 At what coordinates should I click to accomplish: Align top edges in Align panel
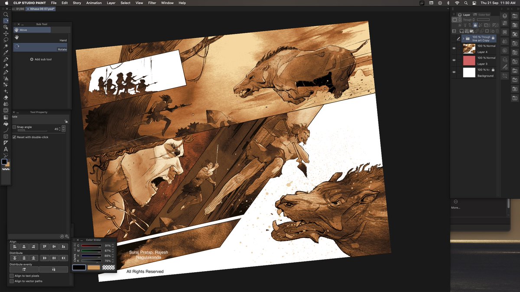pos(45,246)
